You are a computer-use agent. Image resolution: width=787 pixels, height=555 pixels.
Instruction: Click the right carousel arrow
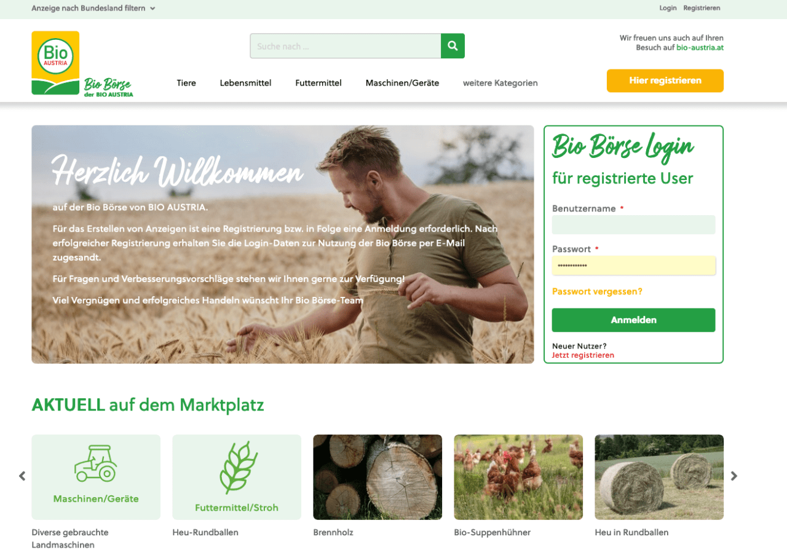[734, 476]
